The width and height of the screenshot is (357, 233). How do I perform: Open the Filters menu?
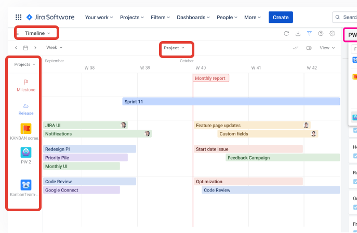click(x=160, y=18)
